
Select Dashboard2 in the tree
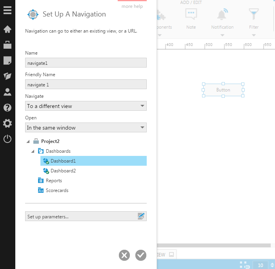63,171
